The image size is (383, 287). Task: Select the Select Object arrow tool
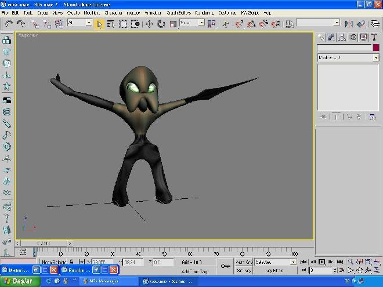point(99,24)
